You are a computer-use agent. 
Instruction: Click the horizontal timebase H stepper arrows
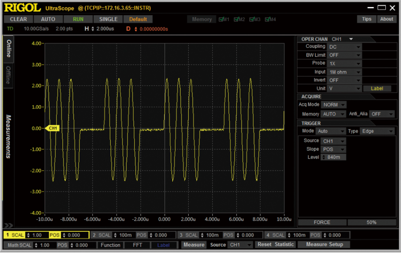coord(93,29)
